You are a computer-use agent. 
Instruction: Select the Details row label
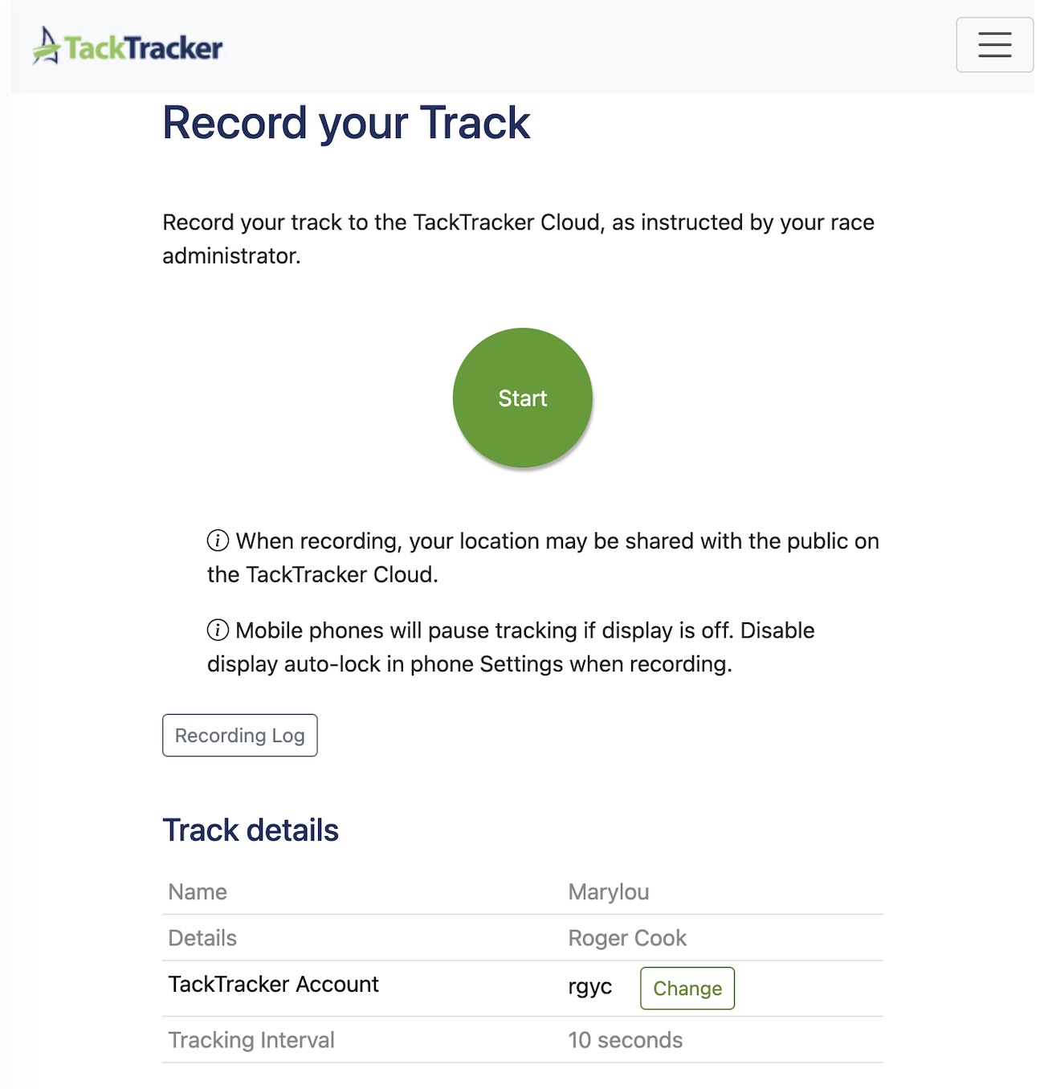[202, 938]
